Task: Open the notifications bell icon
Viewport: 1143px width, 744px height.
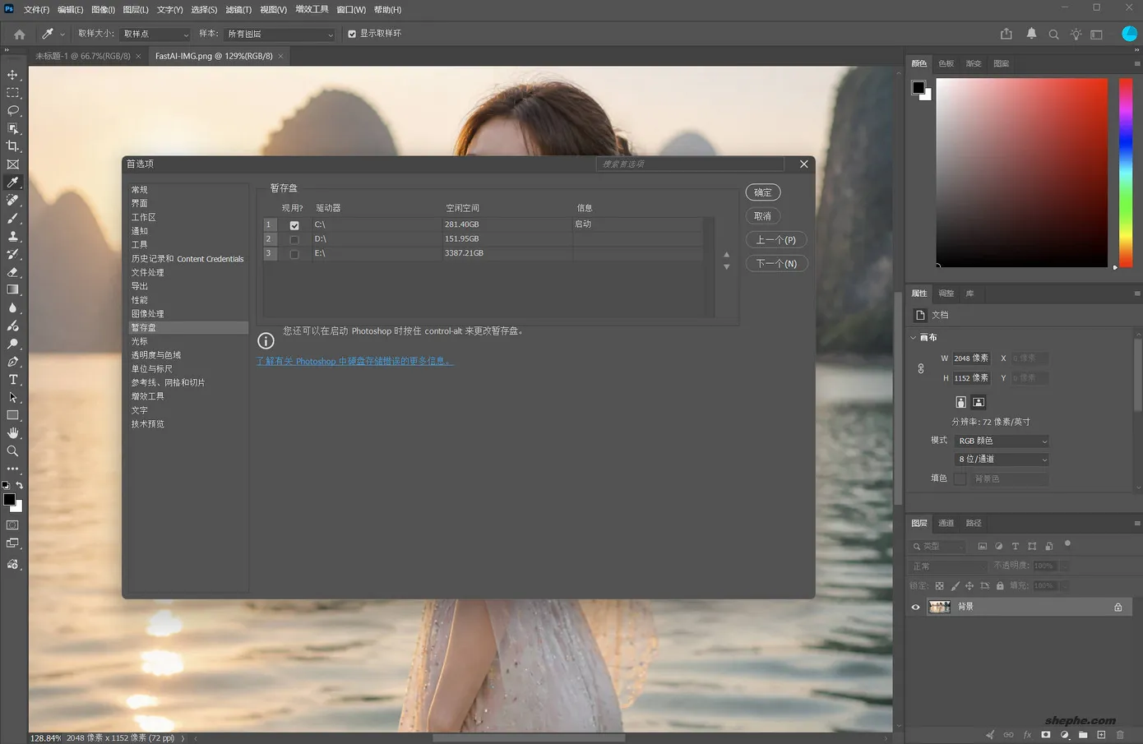Action: click(x=1031, y=34)
